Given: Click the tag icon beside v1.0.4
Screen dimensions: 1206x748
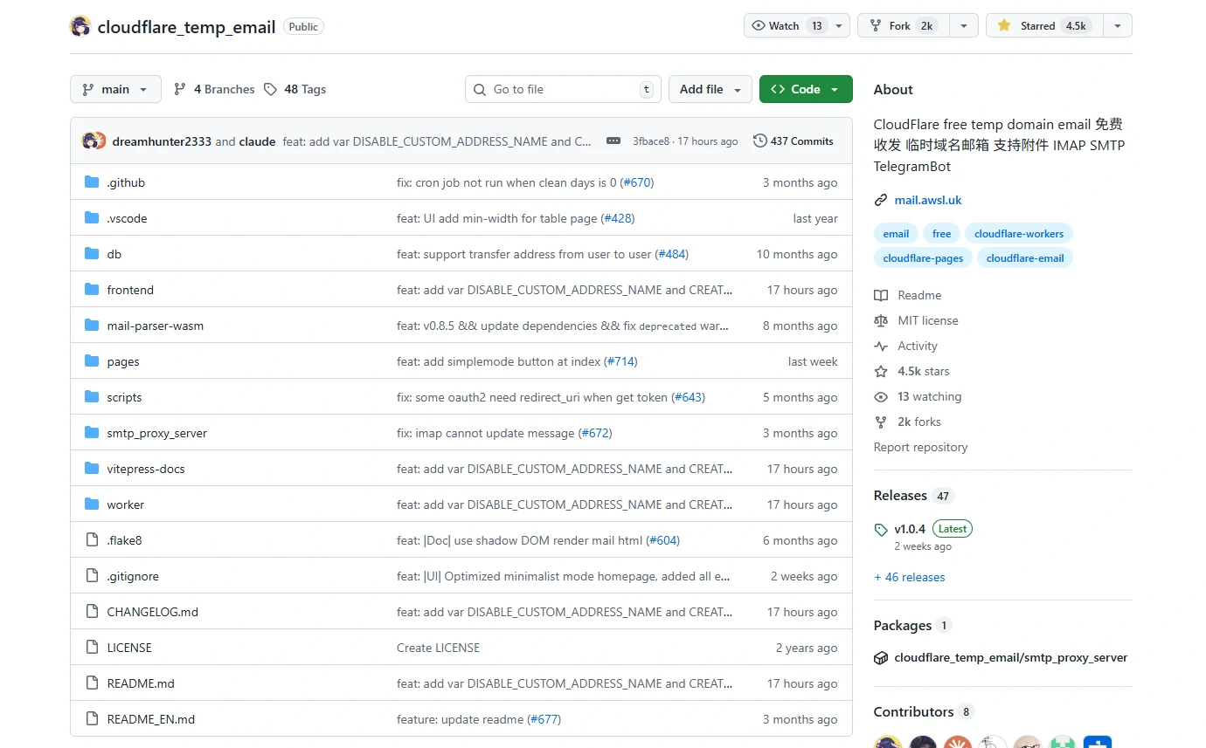Looking at the screenshot, I should coord(881,529).
